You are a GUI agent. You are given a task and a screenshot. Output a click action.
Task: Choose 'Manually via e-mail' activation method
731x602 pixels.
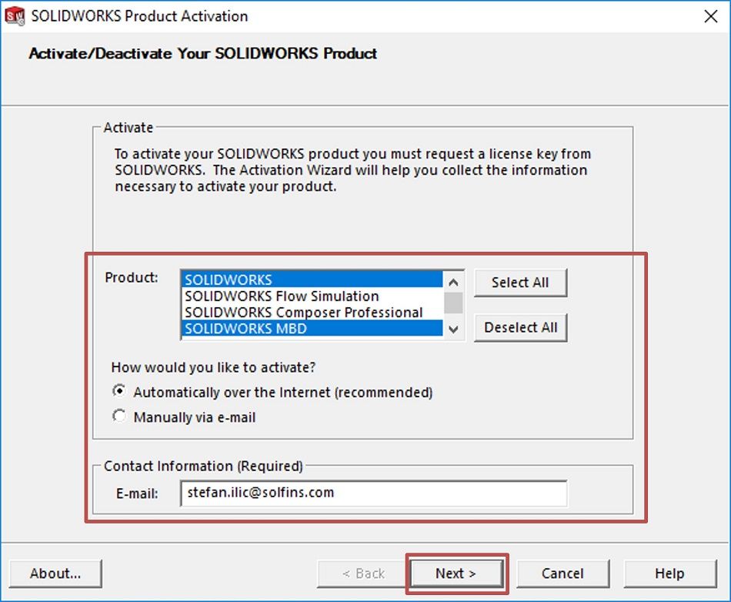click(x=119, y=416)
